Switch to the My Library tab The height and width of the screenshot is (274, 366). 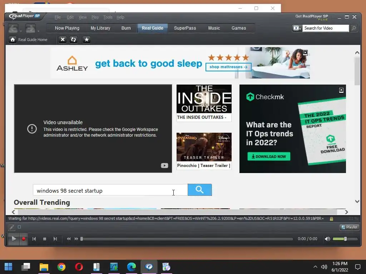(x=100, y=28)
